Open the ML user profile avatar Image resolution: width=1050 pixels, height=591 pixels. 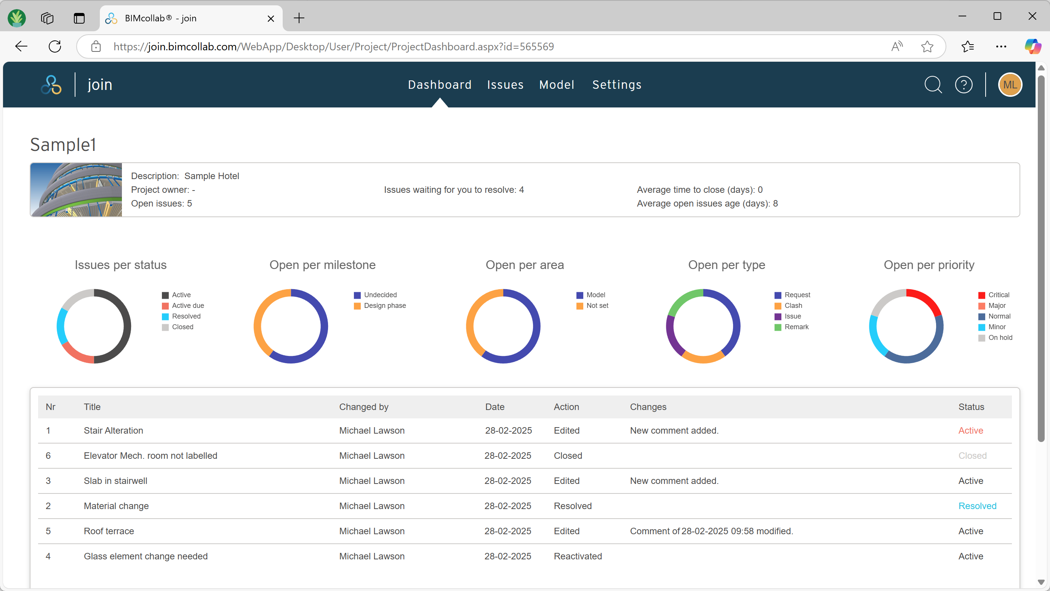click(1010, 85)
